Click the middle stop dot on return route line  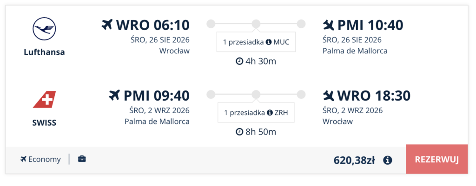coord(256,95)
